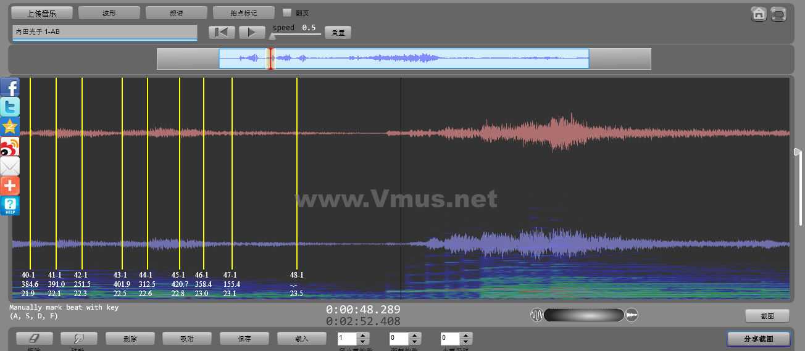
Task: Decrease the second numeric stepper value
Action: click(x=415, y=342)
